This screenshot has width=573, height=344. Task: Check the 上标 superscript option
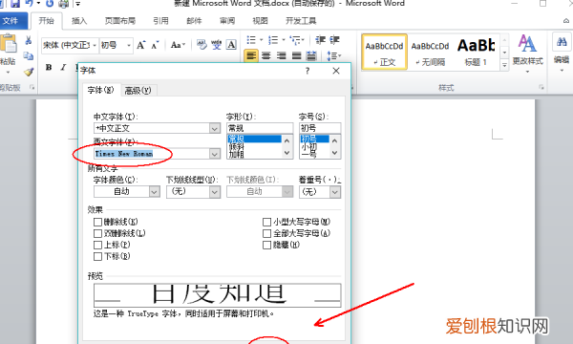pos(97,245)
